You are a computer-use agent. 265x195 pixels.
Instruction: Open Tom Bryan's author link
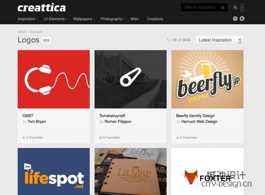pyautogui.click(x=37, y=121)
